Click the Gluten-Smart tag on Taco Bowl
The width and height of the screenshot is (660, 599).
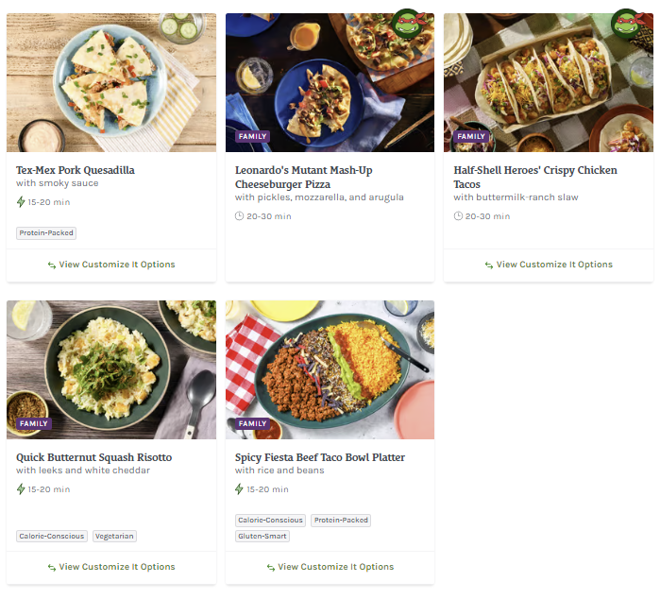coord(262,537)
